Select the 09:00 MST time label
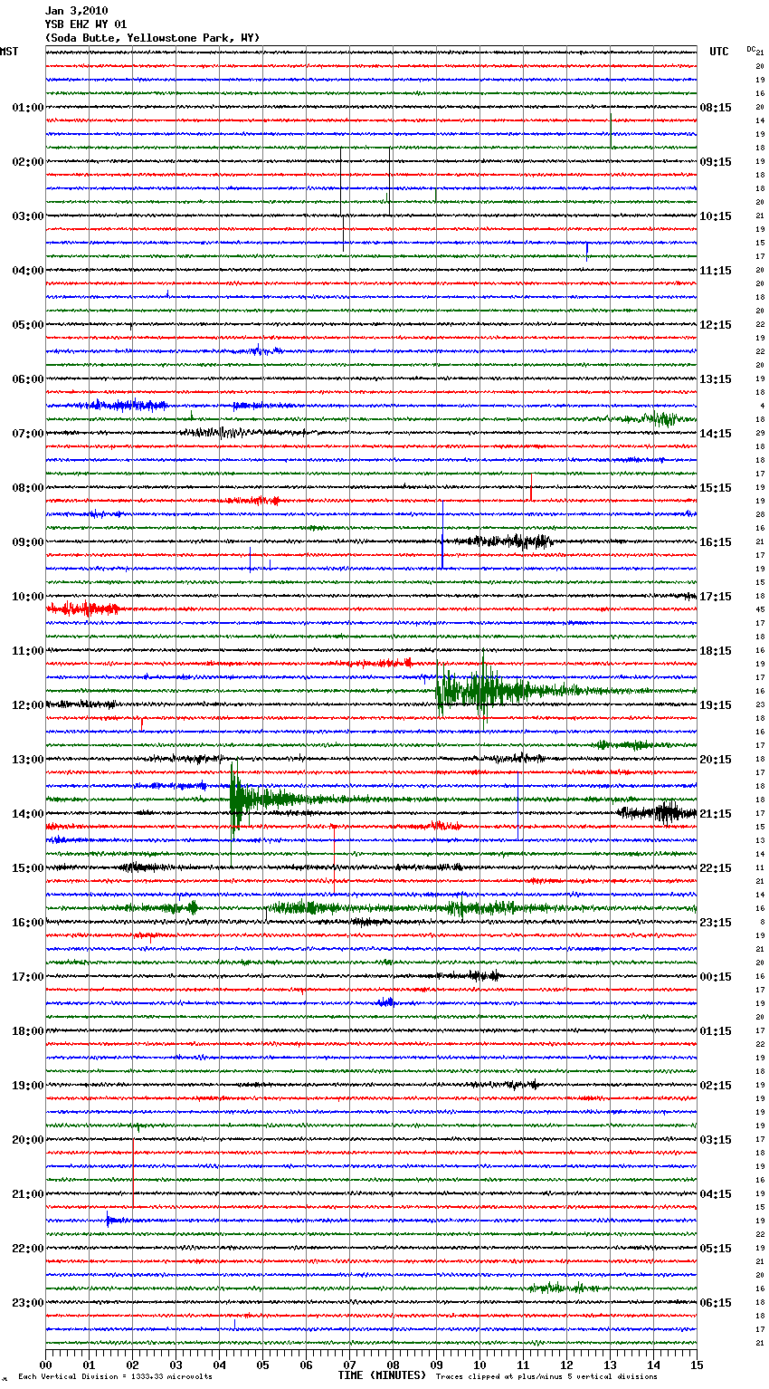Image resolution: width=769 pixels, height=1389 pixels. [x=28, y=542]
